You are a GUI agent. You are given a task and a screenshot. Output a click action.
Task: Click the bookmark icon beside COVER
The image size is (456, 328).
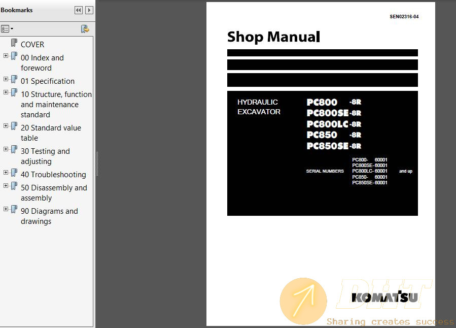14,43
